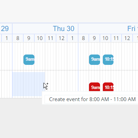
Task: Select the Fri day header
Action: (x=108, y=29)
